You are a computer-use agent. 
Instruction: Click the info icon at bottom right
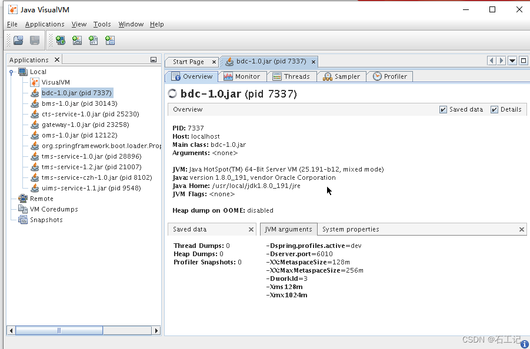tap(524, 344)
